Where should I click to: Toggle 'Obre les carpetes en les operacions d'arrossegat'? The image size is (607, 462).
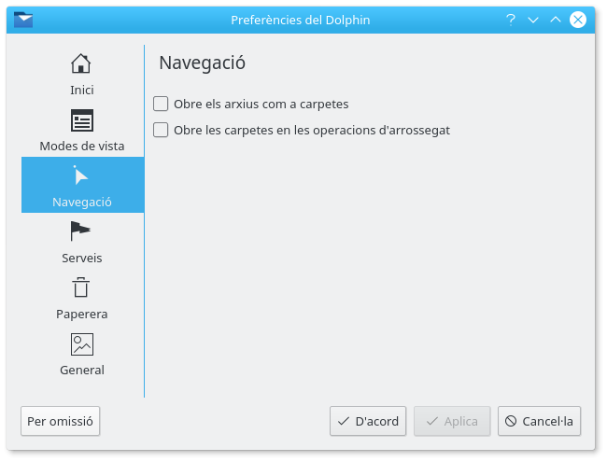[161, 130]
